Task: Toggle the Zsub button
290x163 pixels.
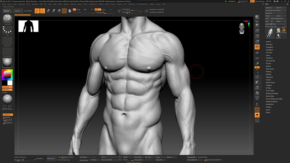Action: [104, 10]
